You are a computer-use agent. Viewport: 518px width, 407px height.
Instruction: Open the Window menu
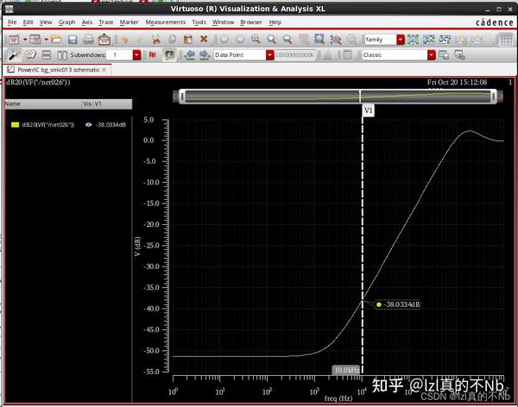pos(223,22)
